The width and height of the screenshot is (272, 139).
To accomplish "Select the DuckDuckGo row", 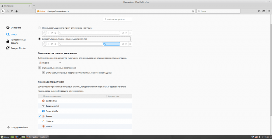I will 85,101.
